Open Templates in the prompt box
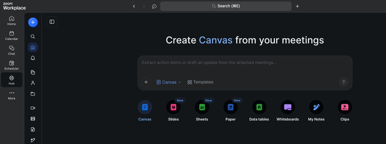This screenshot has width=386, height=144. 200,82
